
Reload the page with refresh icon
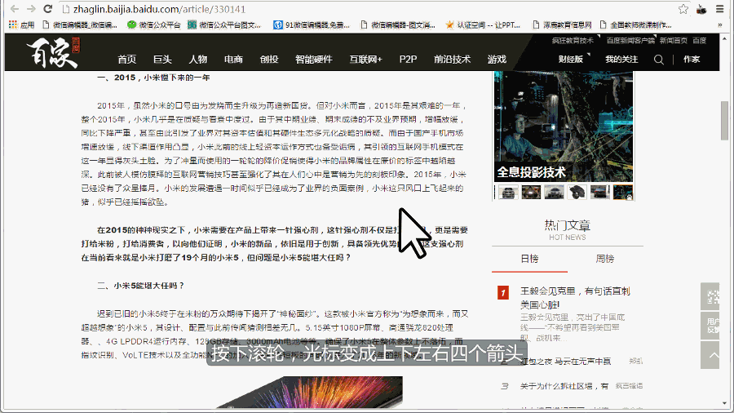48,9
